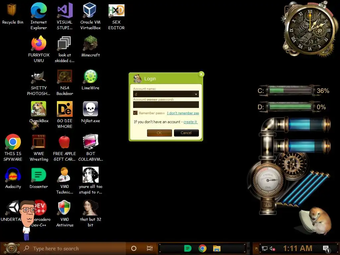Click the steampunk analog clock gadget
The height and width of the screenshot is (255, 340).
pos(310,29)
